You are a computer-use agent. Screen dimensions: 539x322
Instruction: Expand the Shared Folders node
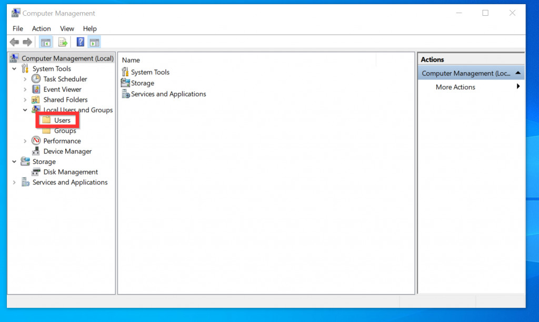25,99
